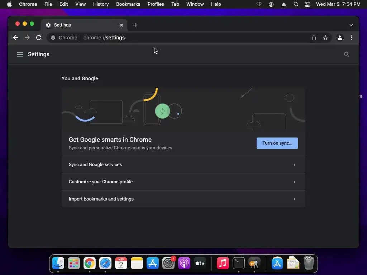The width and height of the screenshot is (367, 275).
Task: Click Spotlight search in menu bar
Action: (296, 4)
